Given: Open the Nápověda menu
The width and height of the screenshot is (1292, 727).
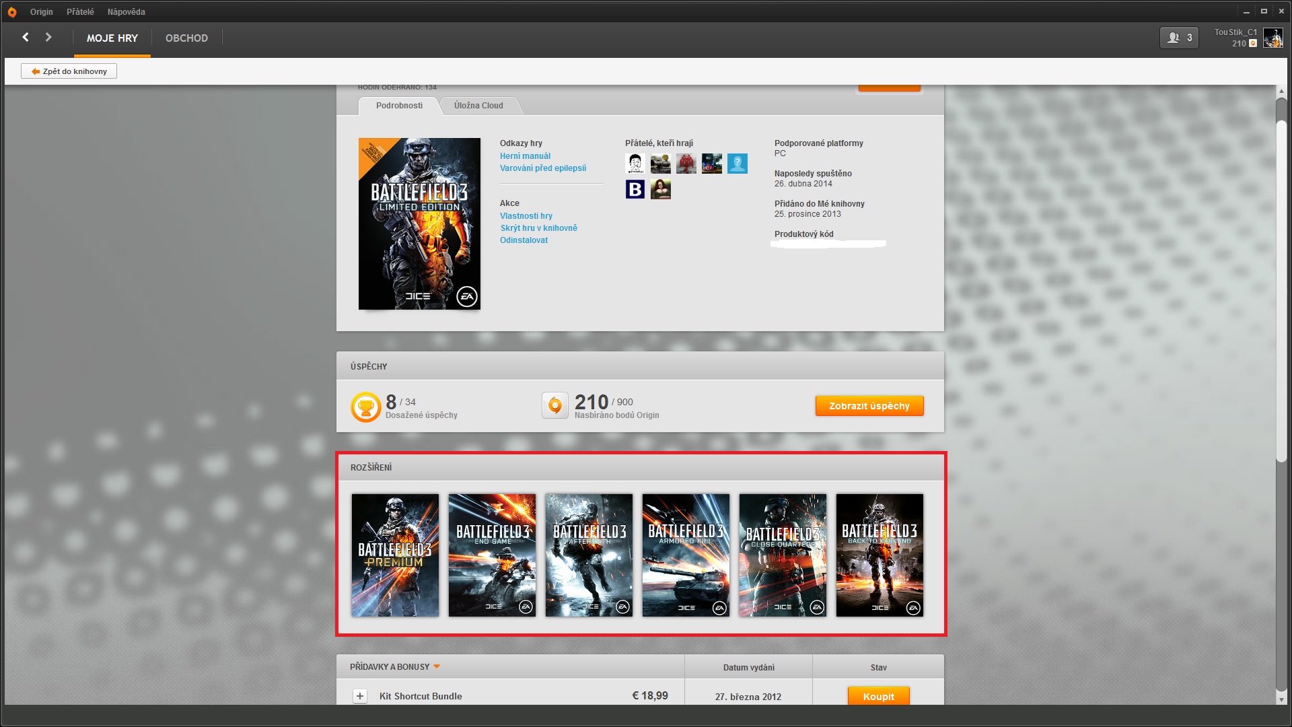Looking at the screenshot, I should [126, 12].
